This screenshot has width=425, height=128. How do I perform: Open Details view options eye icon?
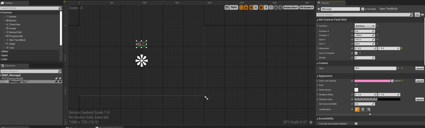coord(422,15)
